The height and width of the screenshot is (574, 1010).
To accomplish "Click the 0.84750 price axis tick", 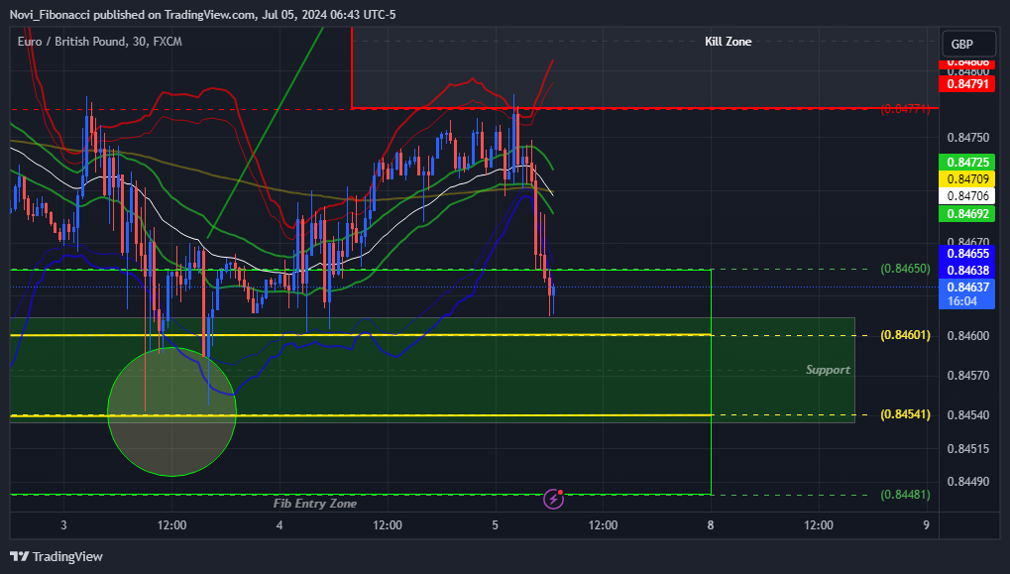I will click(x=967, y=137).
